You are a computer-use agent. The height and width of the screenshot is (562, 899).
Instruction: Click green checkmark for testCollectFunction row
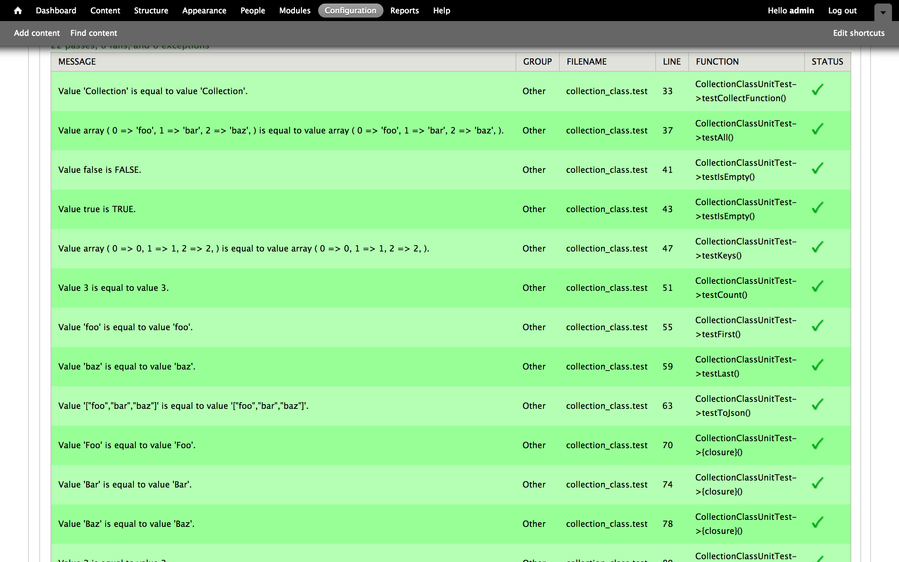pos(817,90)
